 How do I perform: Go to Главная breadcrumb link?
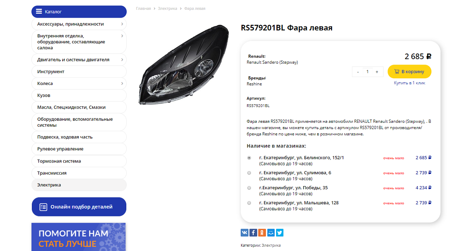(x=144, y=8)
